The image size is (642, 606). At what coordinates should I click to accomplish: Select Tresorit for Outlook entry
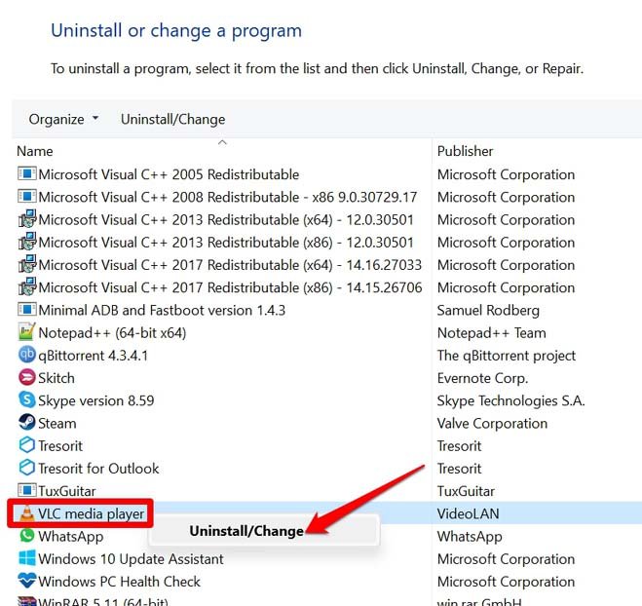(x=98, y=469)
